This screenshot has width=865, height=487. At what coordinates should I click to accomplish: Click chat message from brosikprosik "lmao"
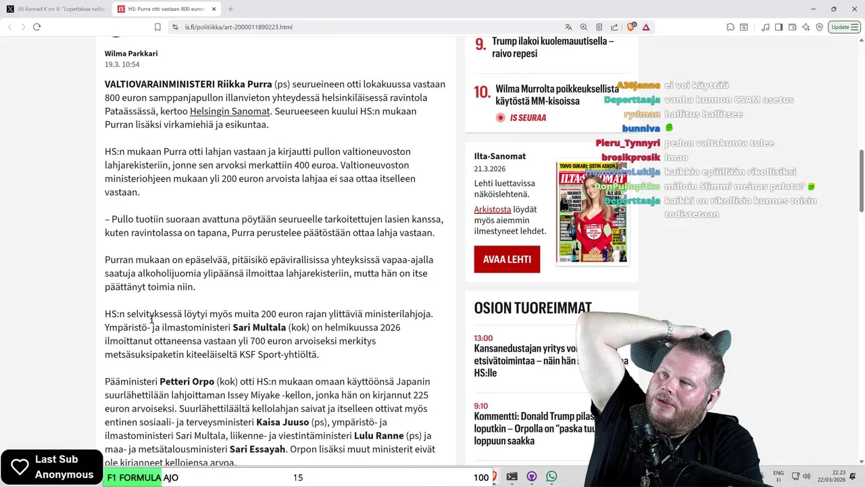coord(675,157)
